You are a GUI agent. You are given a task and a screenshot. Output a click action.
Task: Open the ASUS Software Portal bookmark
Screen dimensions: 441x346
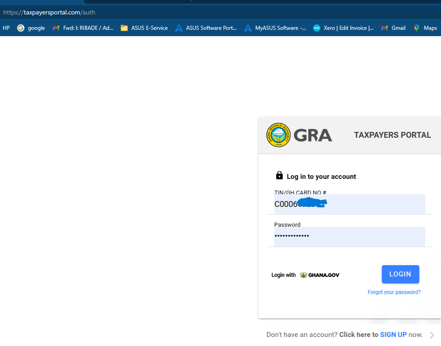tap(206, 28)
